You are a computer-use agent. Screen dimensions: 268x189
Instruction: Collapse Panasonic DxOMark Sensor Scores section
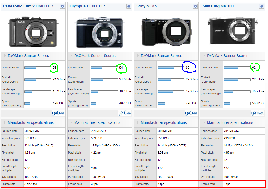coord(5,56)
